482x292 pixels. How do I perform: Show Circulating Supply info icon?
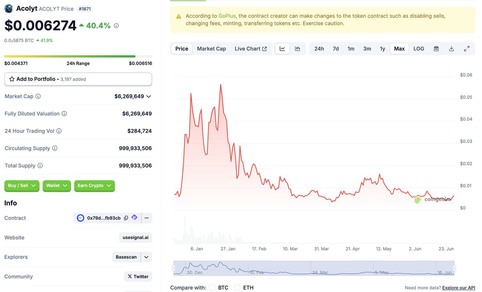55,148
